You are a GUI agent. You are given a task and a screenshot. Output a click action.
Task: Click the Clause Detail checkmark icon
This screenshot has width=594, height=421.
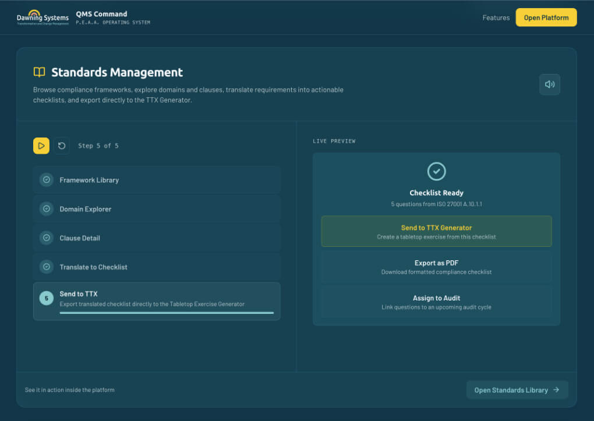pyautogui.click(x=47, y=238)
